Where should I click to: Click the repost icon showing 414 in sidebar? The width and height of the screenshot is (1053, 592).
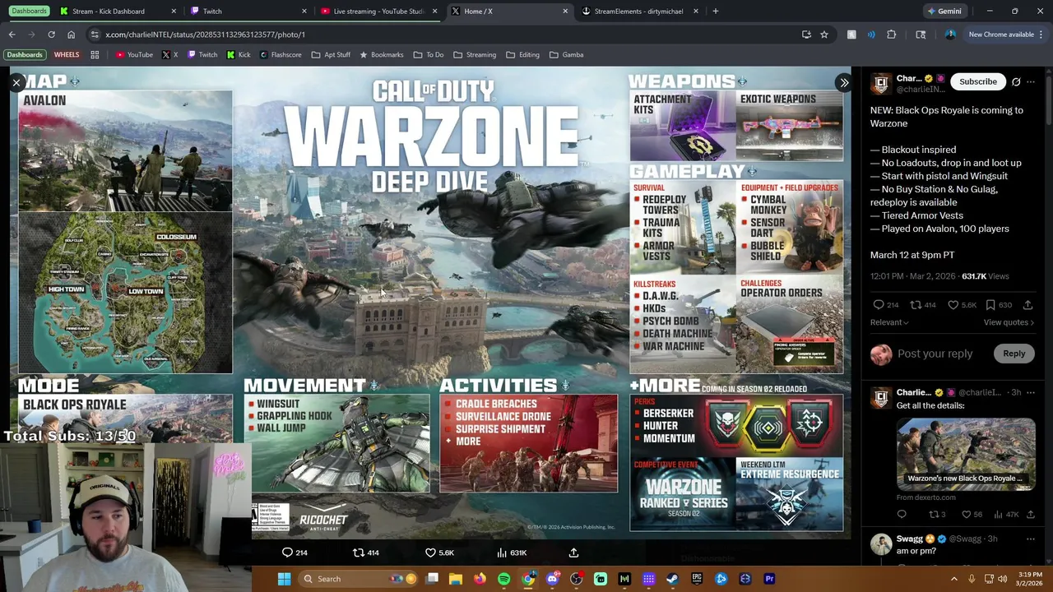(916, 305)
